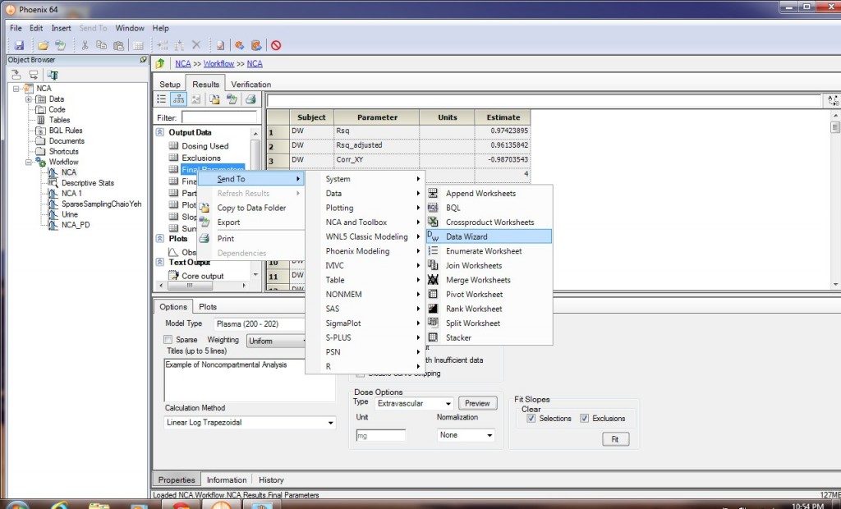The width and height of the screenshot is (841, 509).
Task: Enable the Sparse checkbox
Action: coord(168,339)
